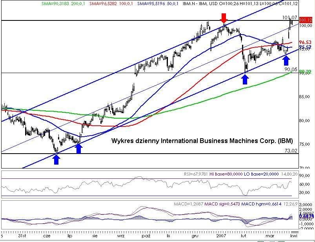Select the Wykres dzienny IBM chart title
The image size is (315, 242).
tap(202, 141)
